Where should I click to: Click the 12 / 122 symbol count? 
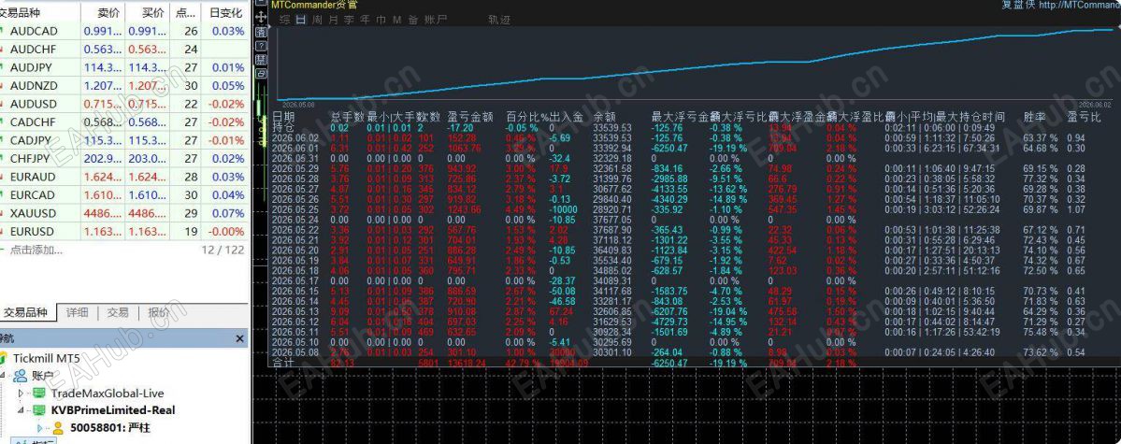223,250
